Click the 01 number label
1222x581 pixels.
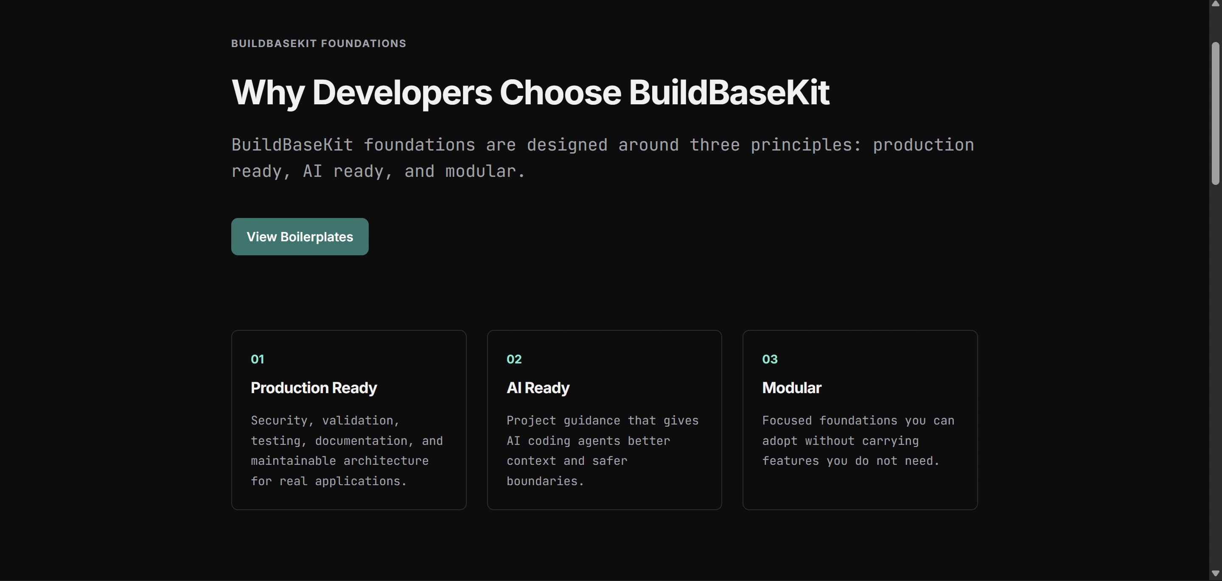tap(257, 359)
